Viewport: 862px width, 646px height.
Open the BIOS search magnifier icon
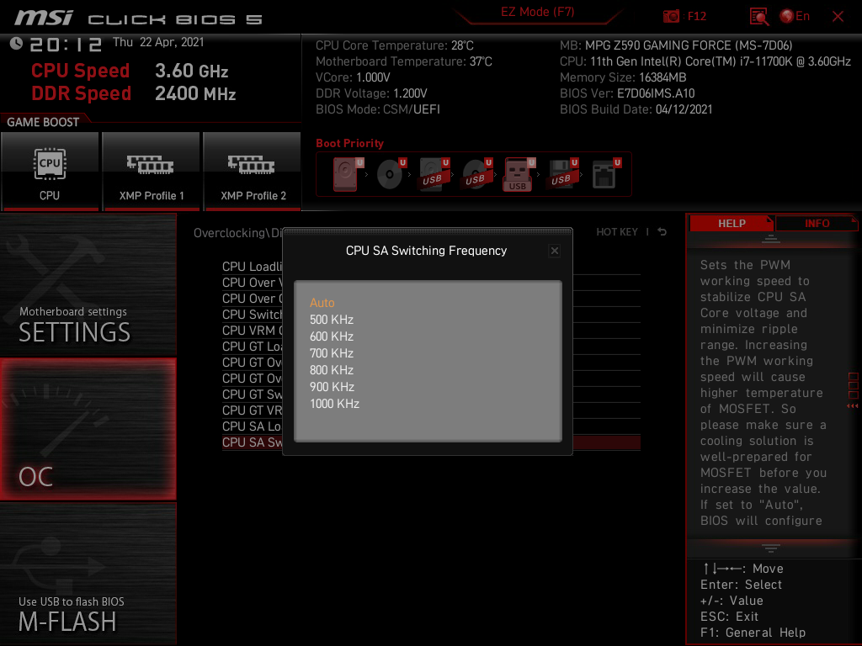pyautogui.click(x=759, y=17)
